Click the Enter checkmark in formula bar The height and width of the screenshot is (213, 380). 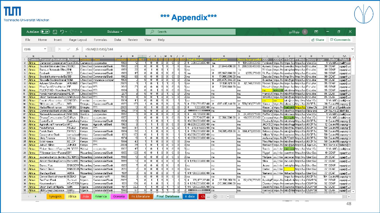point(68,49)
